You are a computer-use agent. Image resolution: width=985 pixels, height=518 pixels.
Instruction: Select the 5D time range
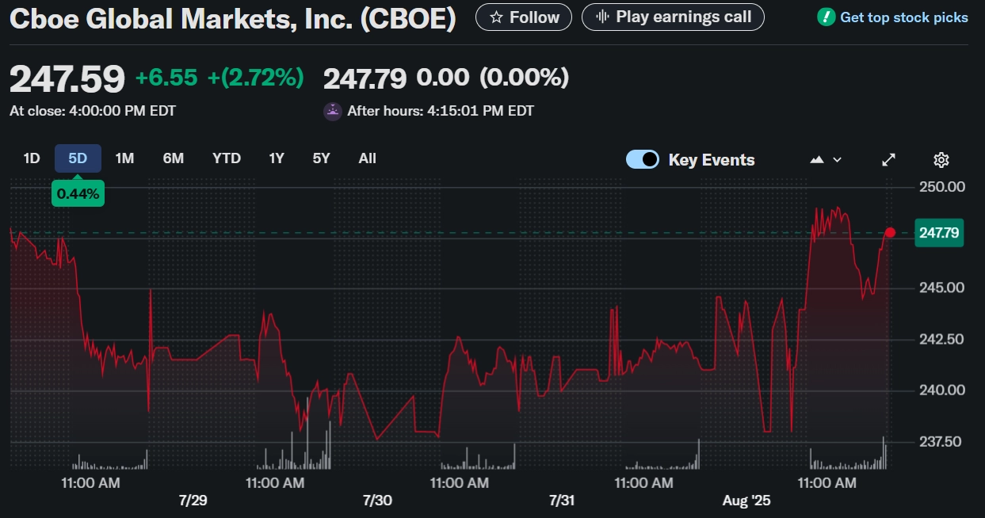coord(78,158)
